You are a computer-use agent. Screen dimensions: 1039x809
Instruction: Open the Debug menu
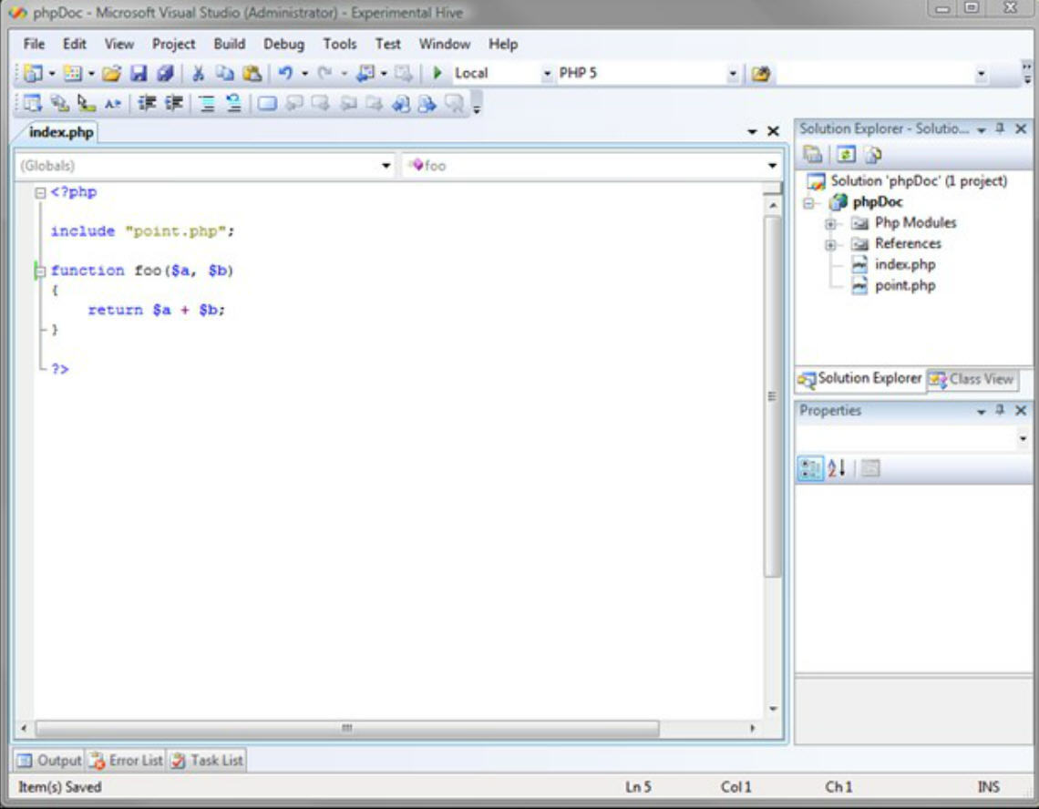coord(283,44)
